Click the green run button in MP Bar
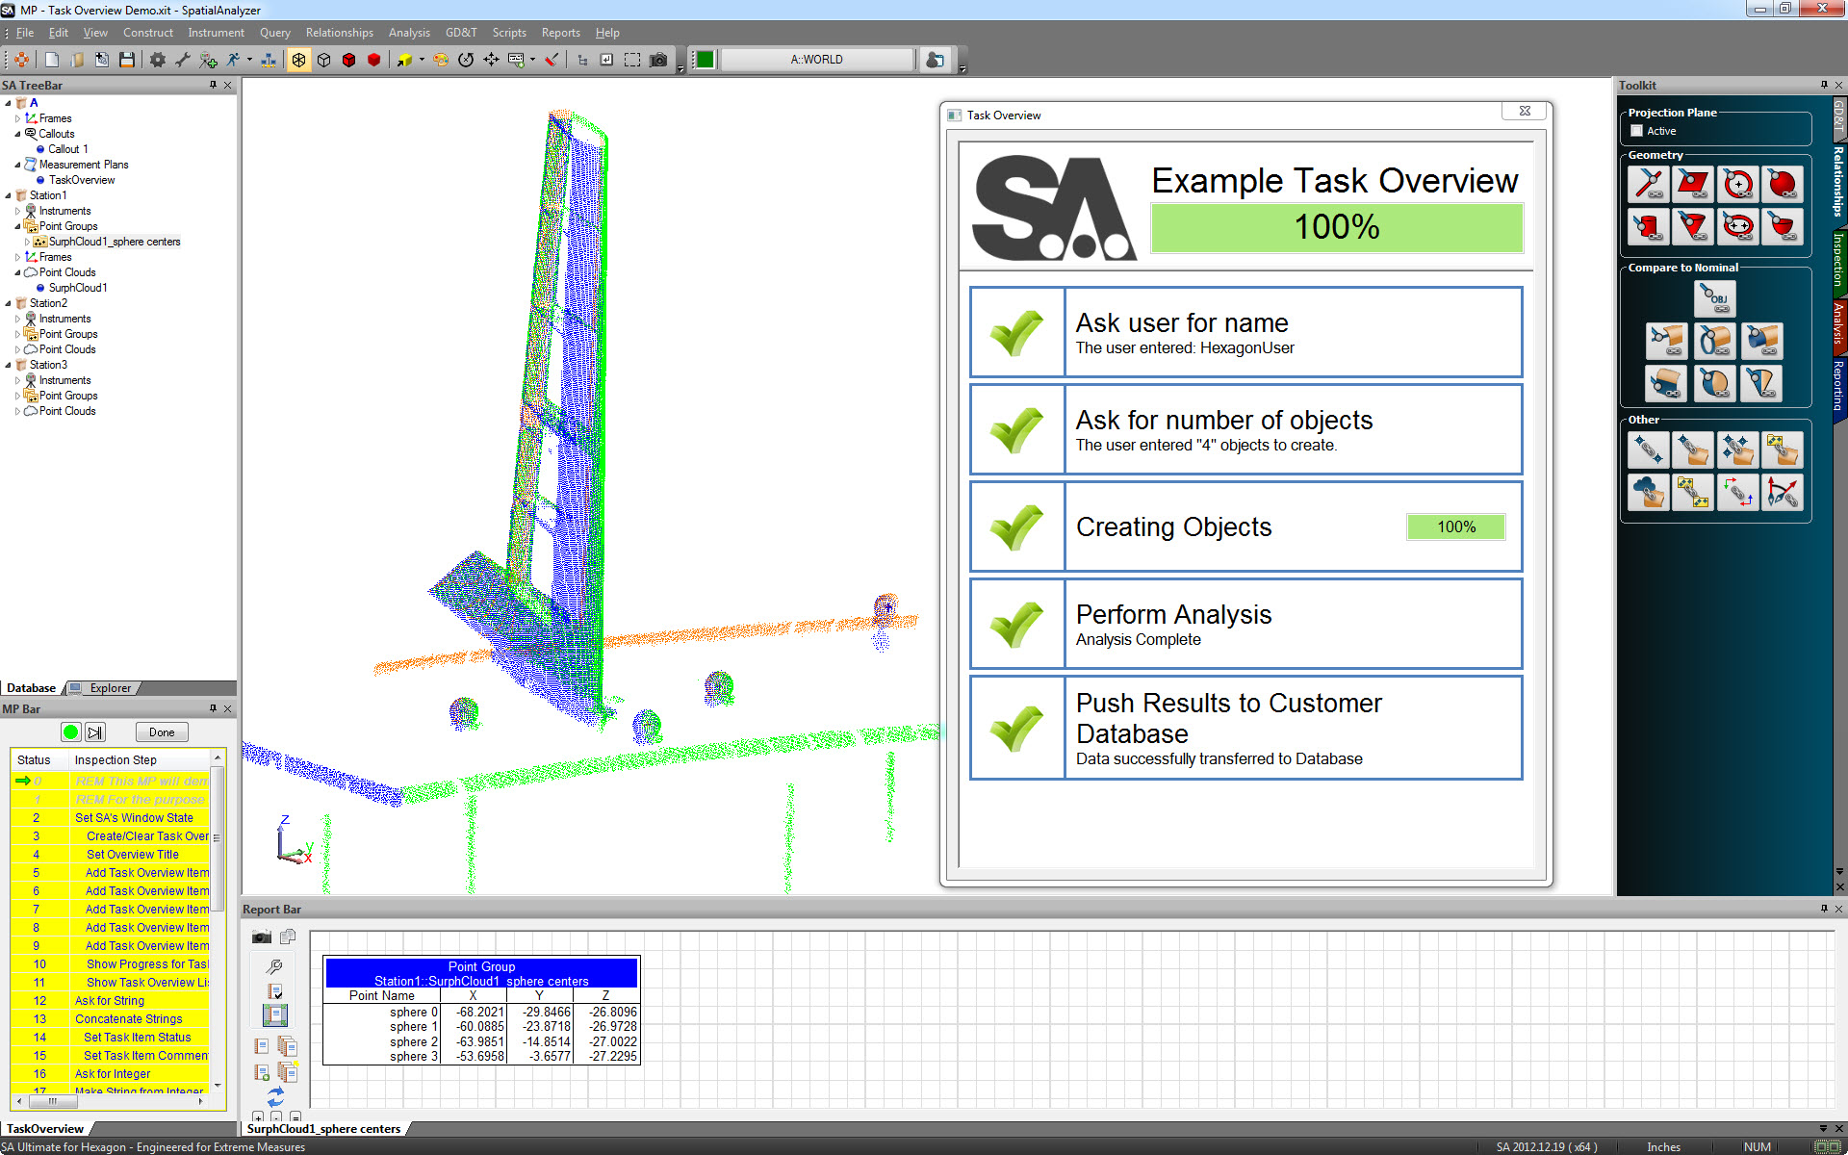 [x=70, y=732]
